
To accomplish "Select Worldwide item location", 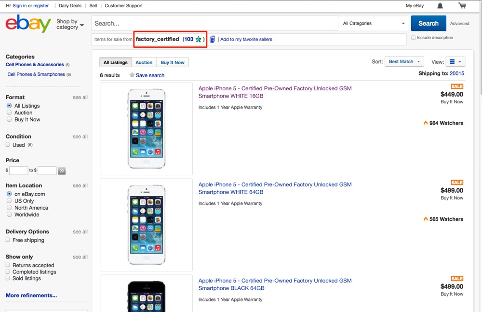I will pyautogui.click(x=9, y=214).
